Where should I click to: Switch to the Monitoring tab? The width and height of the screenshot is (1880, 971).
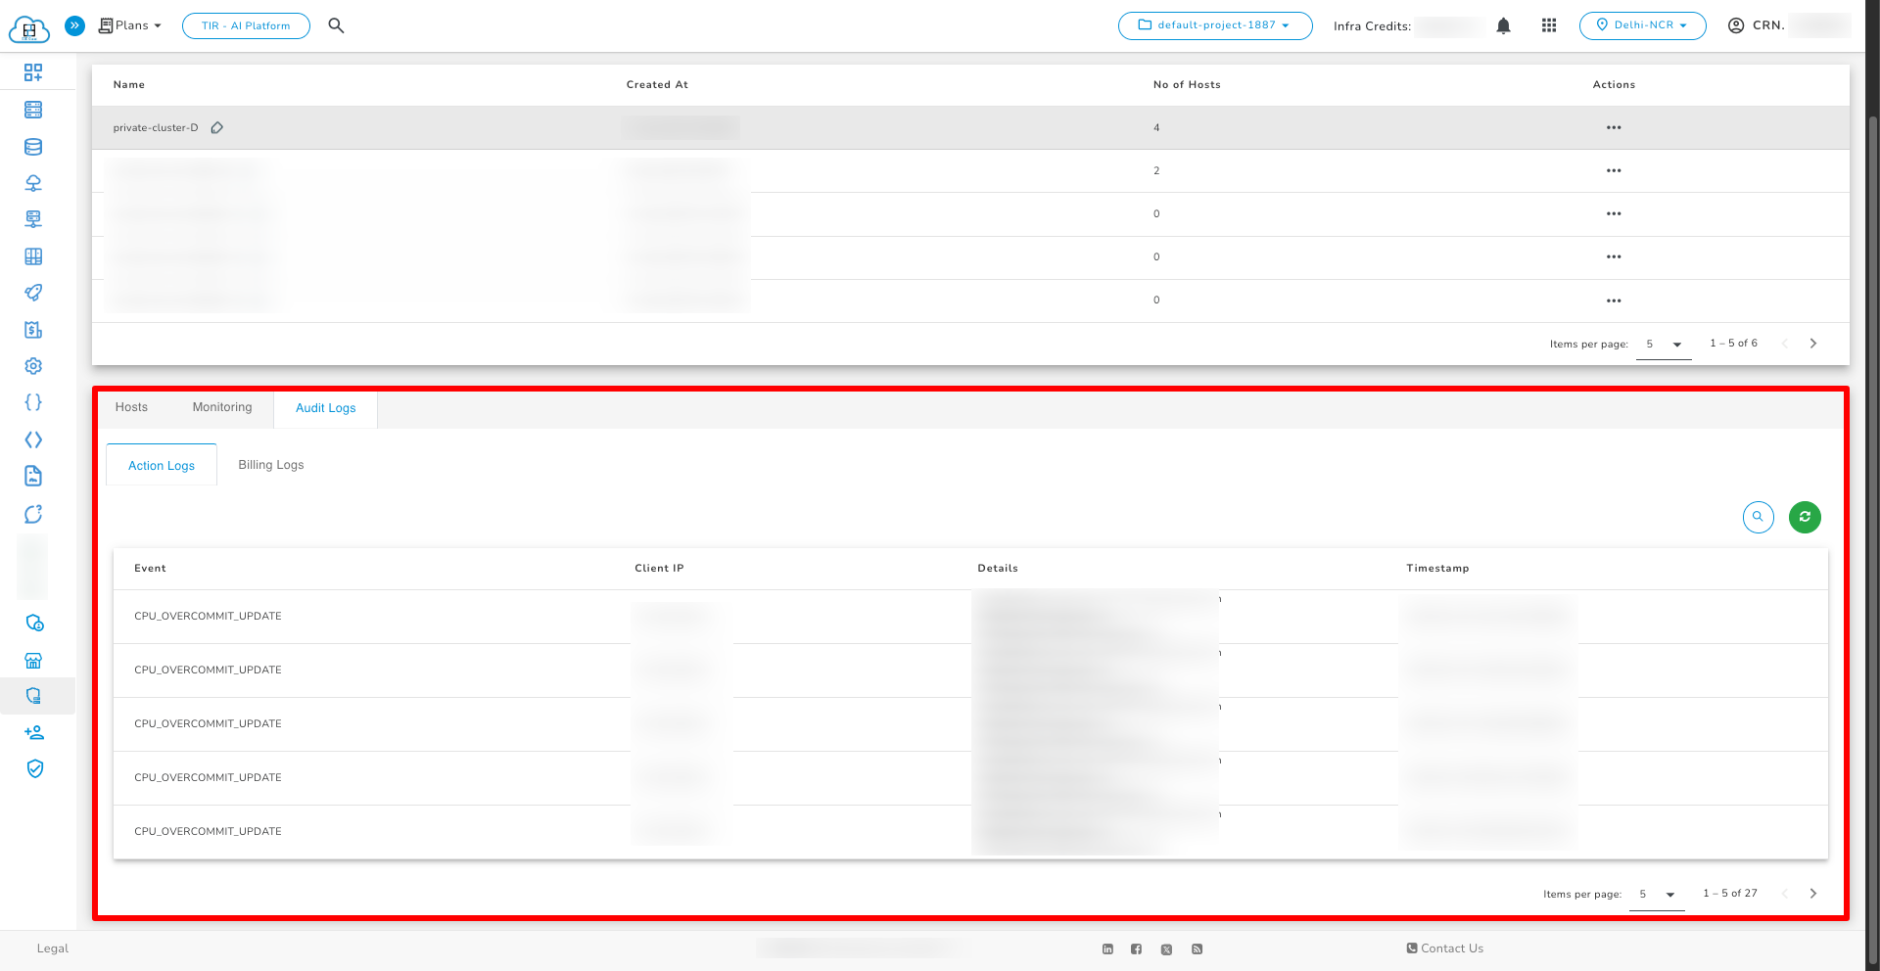coord(221,407)
